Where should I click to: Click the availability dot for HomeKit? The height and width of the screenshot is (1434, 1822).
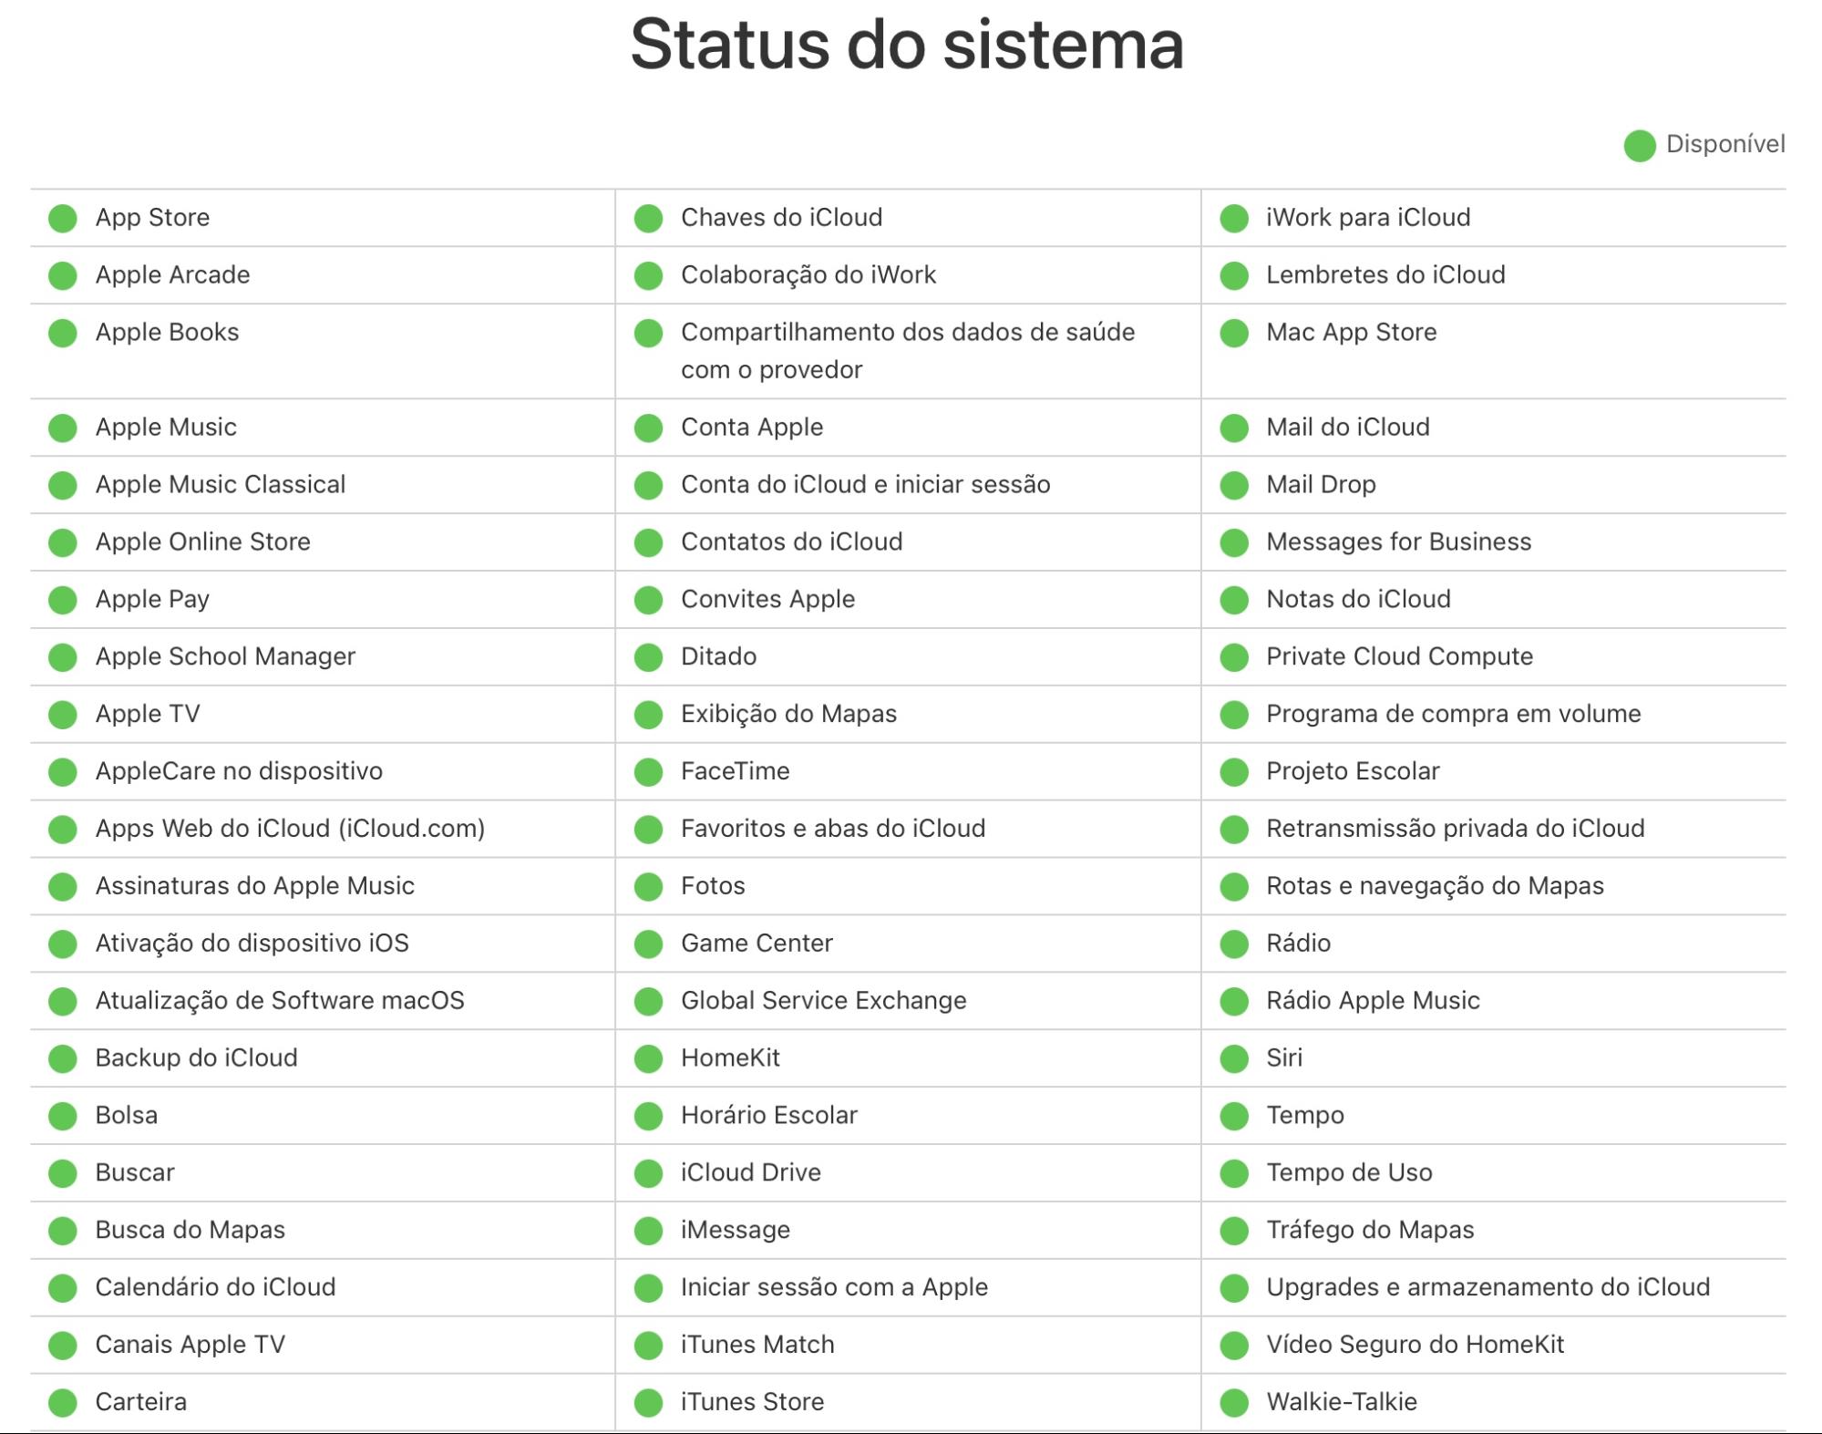[649, 1057]
